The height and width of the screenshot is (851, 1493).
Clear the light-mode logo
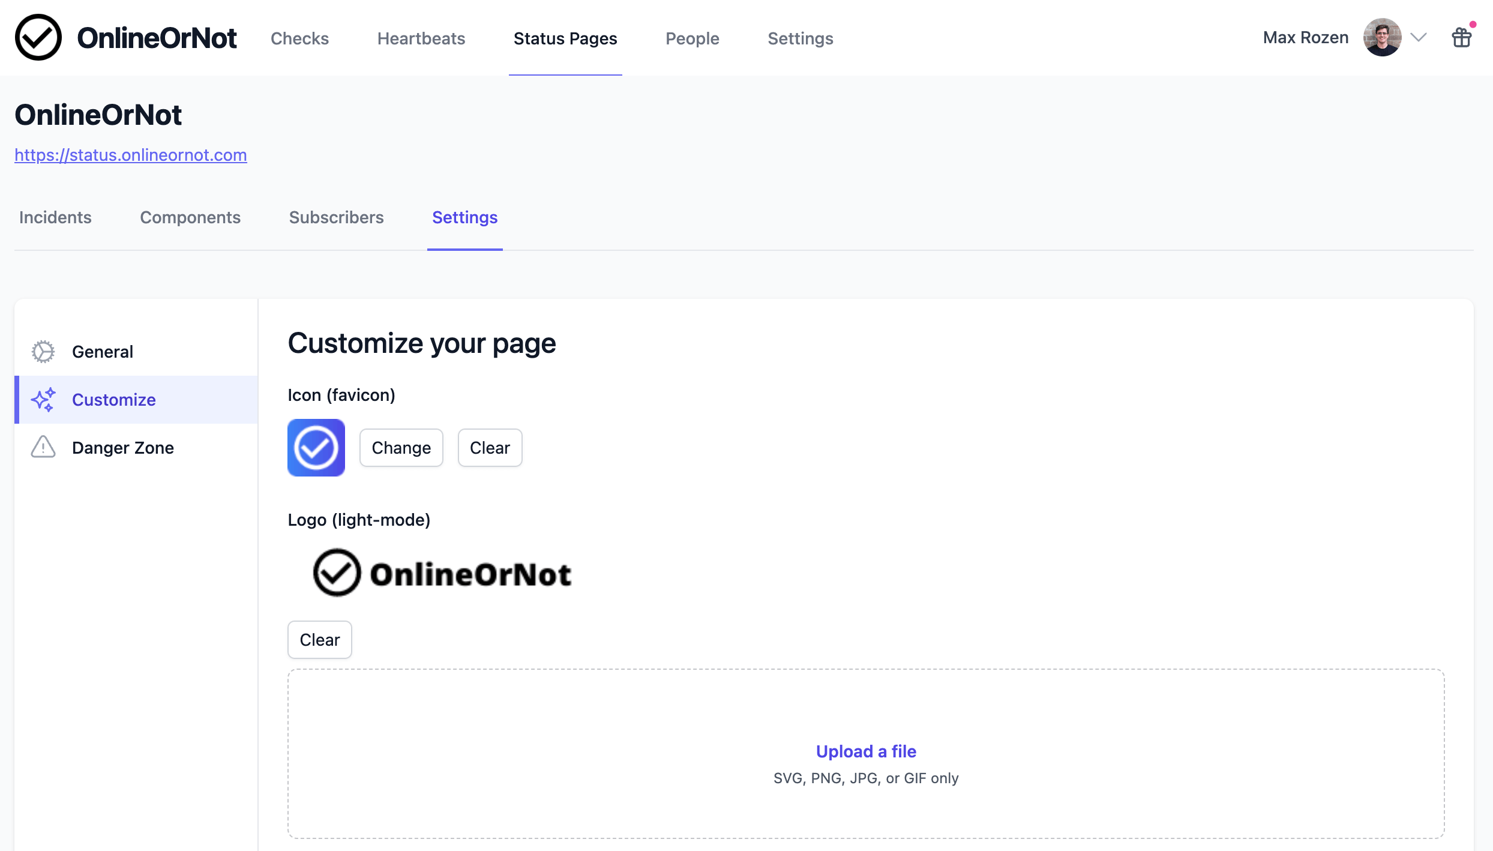tap(320, 640)
